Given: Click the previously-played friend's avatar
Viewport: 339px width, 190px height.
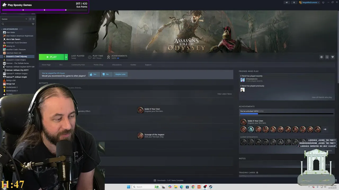Looking at the screenshot, I should point(242,90).
